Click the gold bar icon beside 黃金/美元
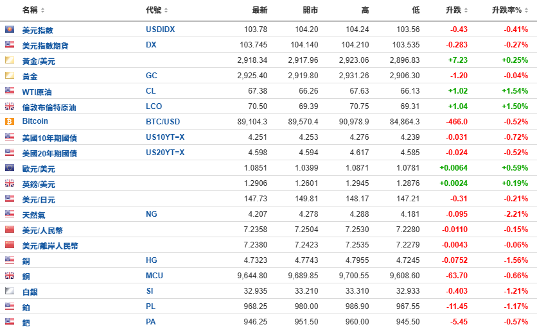The image size is (537, 327). (x=10, y=60)
